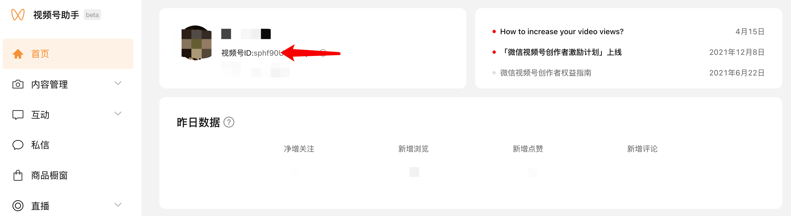This screenshot has width=791, height=216.
Task: Click the speech bubble icon for 私信
Action: (x=18, y=145)
